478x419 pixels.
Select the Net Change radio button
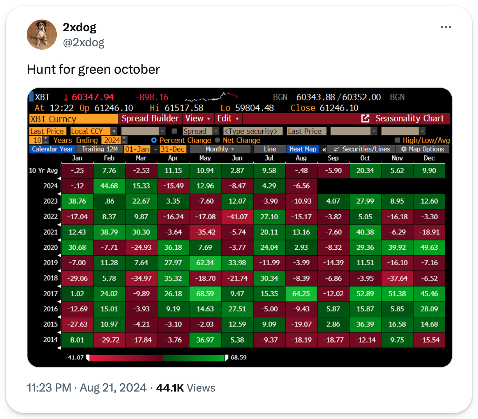(x=217, y=140)
